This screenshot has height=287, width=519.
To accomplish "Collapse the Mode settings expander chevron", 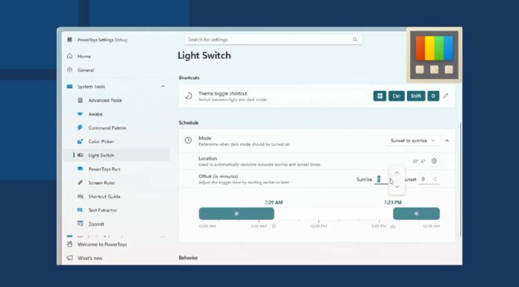I will [447, 141].
